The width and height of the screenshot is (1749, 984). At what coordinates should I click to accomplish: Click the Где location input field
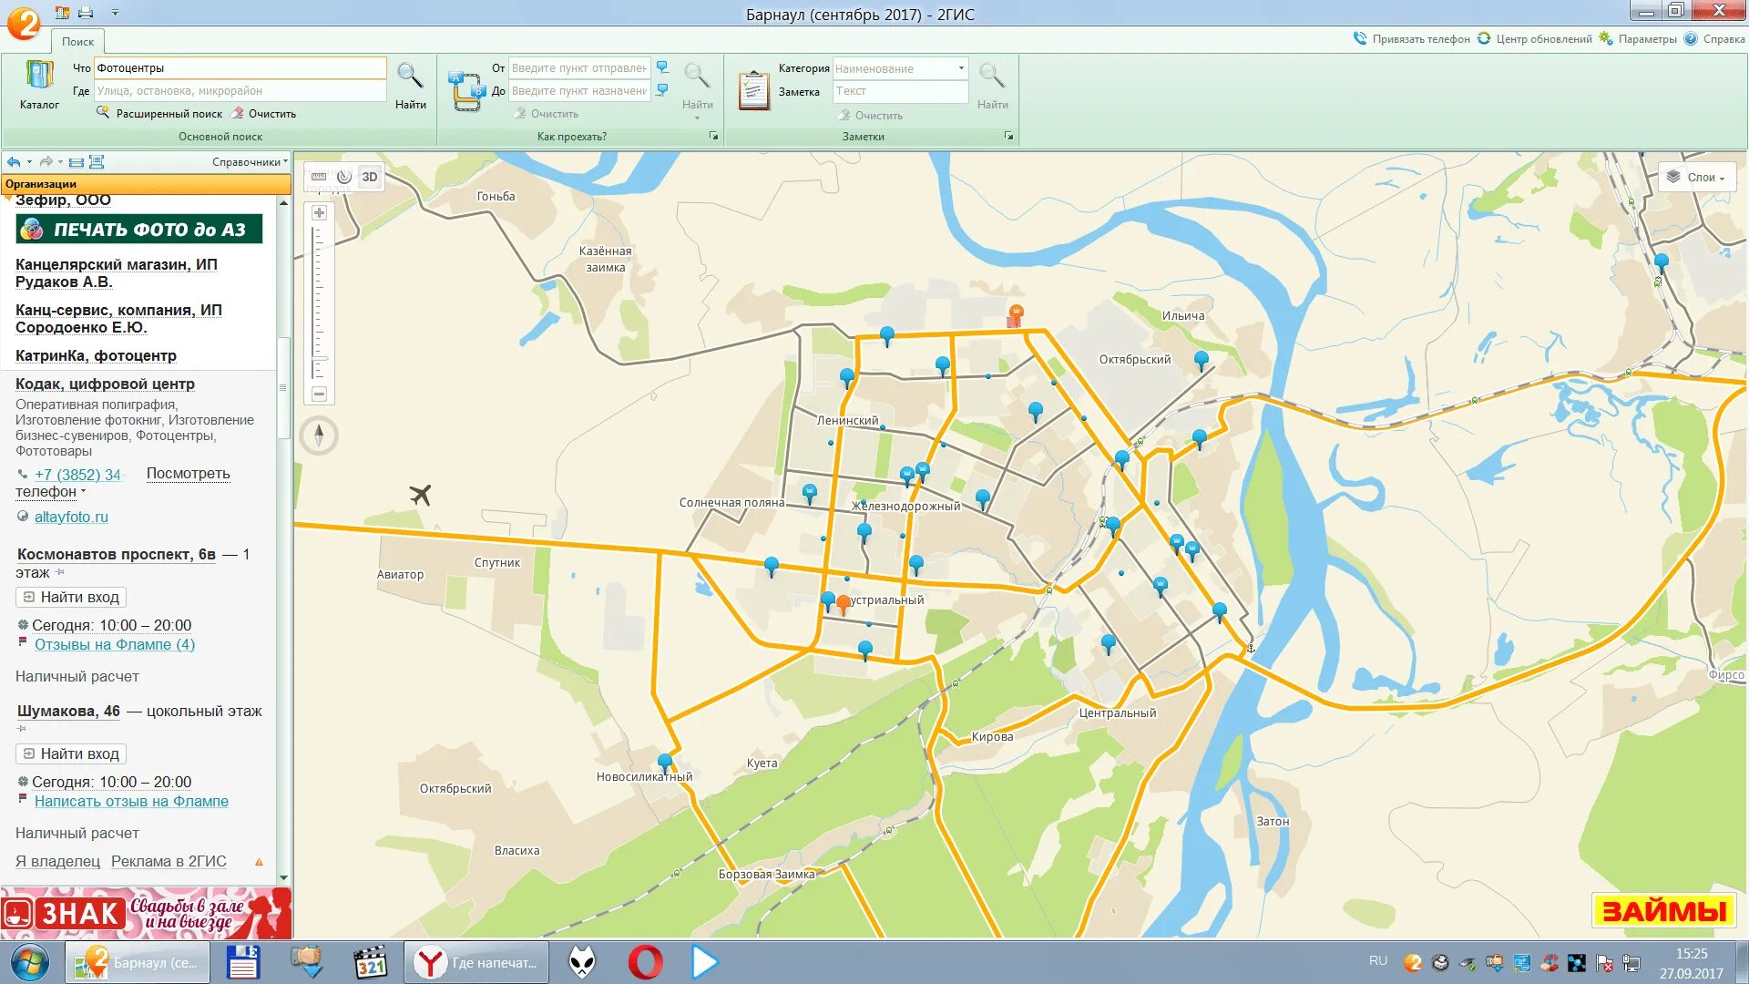click(240, 91)
